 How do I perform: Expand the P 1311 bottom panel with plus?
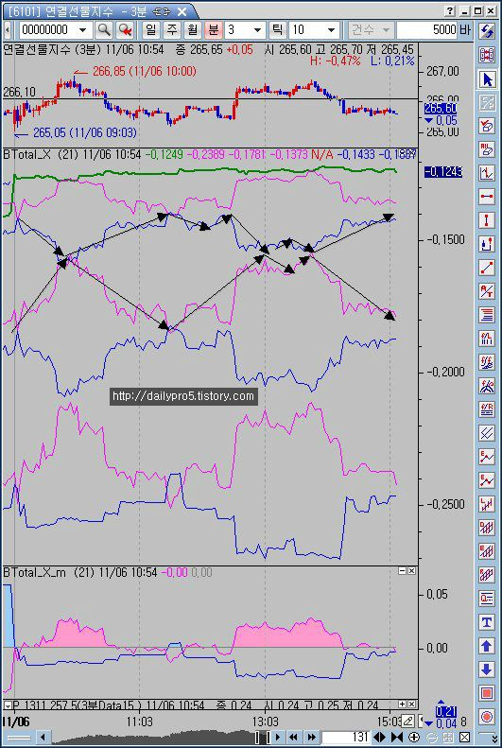tap(402, 705)
